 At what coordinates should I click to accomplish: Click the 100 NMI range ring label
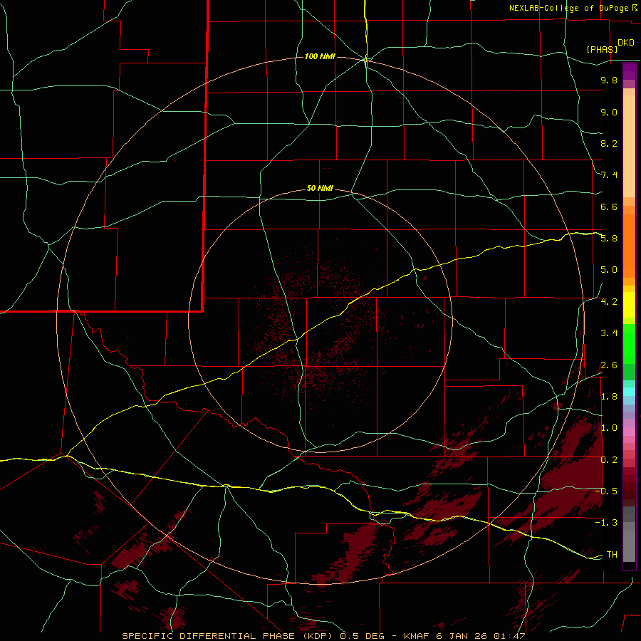tap(320, 56)
